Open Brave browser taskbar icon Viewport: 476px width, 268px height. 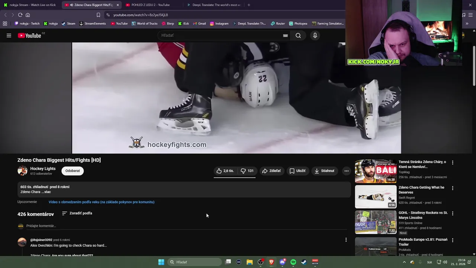(271, 262)
